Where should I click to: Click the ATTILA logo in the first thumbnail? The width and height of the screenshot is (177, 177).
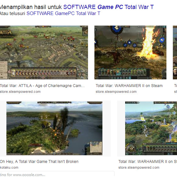click(6, 33)
